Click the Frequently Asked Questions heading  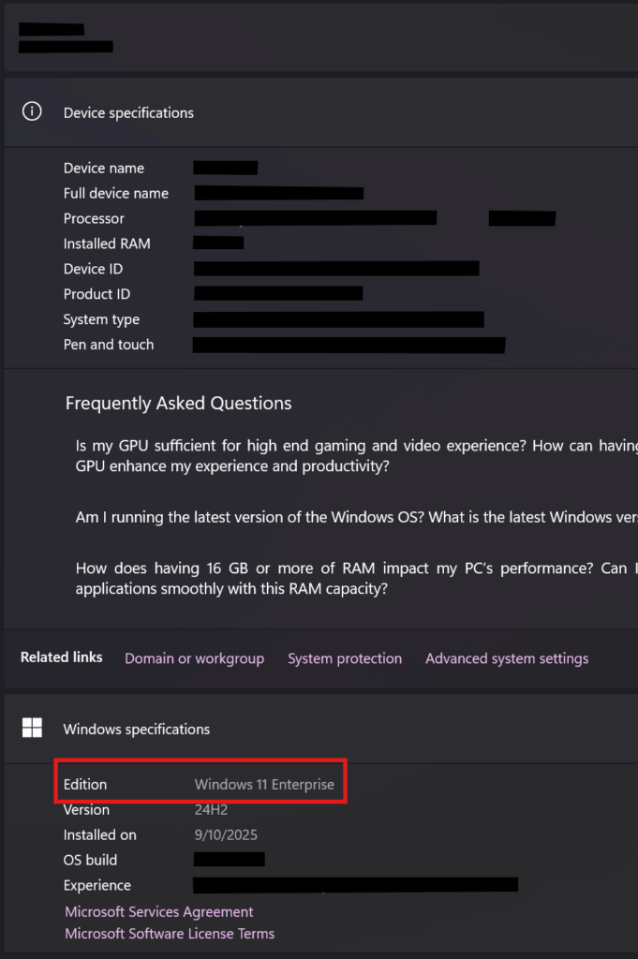(x=178, y=403)
